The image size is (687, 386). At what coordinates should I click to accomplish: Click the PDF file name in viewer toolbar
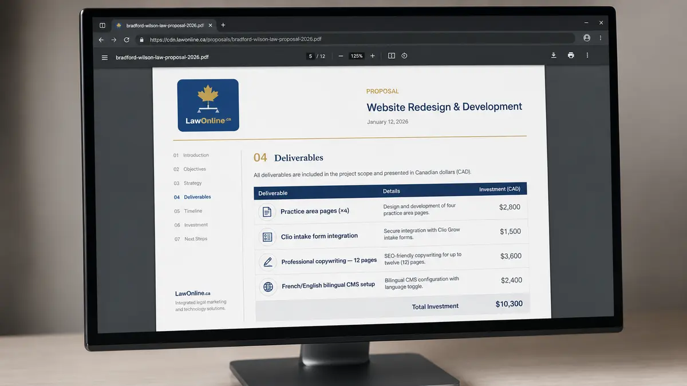coord(162,57)
